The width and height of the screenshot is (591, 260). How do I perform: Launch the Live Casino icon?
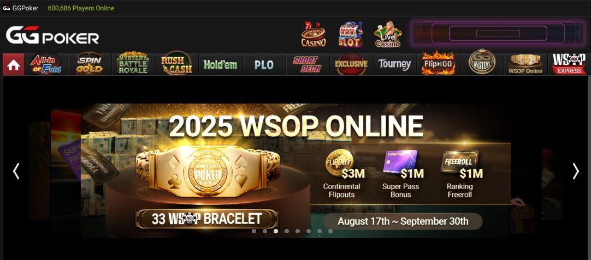[388, 34]
